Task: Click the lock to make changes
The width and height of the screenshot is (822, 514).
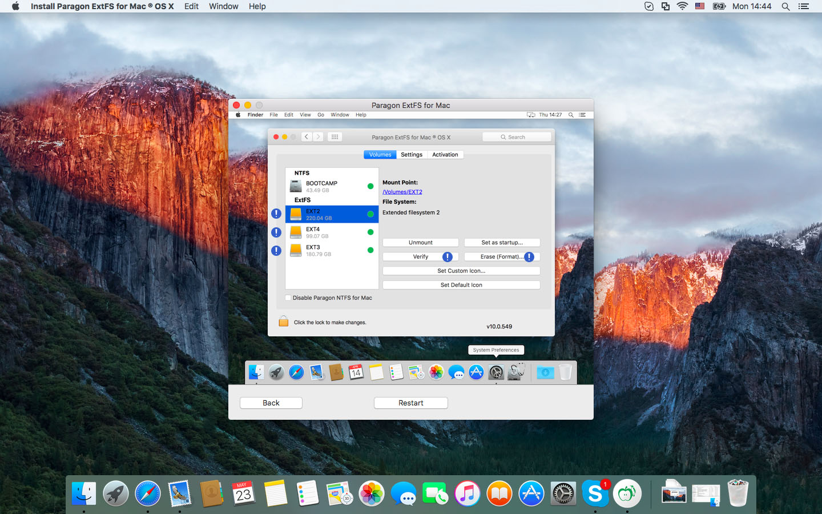Action: coord(284,322)
